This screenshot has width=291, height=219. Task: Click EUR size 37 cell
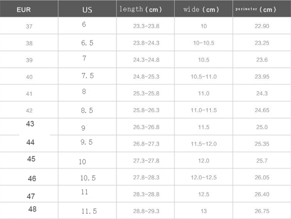click(x=29, y=27)
